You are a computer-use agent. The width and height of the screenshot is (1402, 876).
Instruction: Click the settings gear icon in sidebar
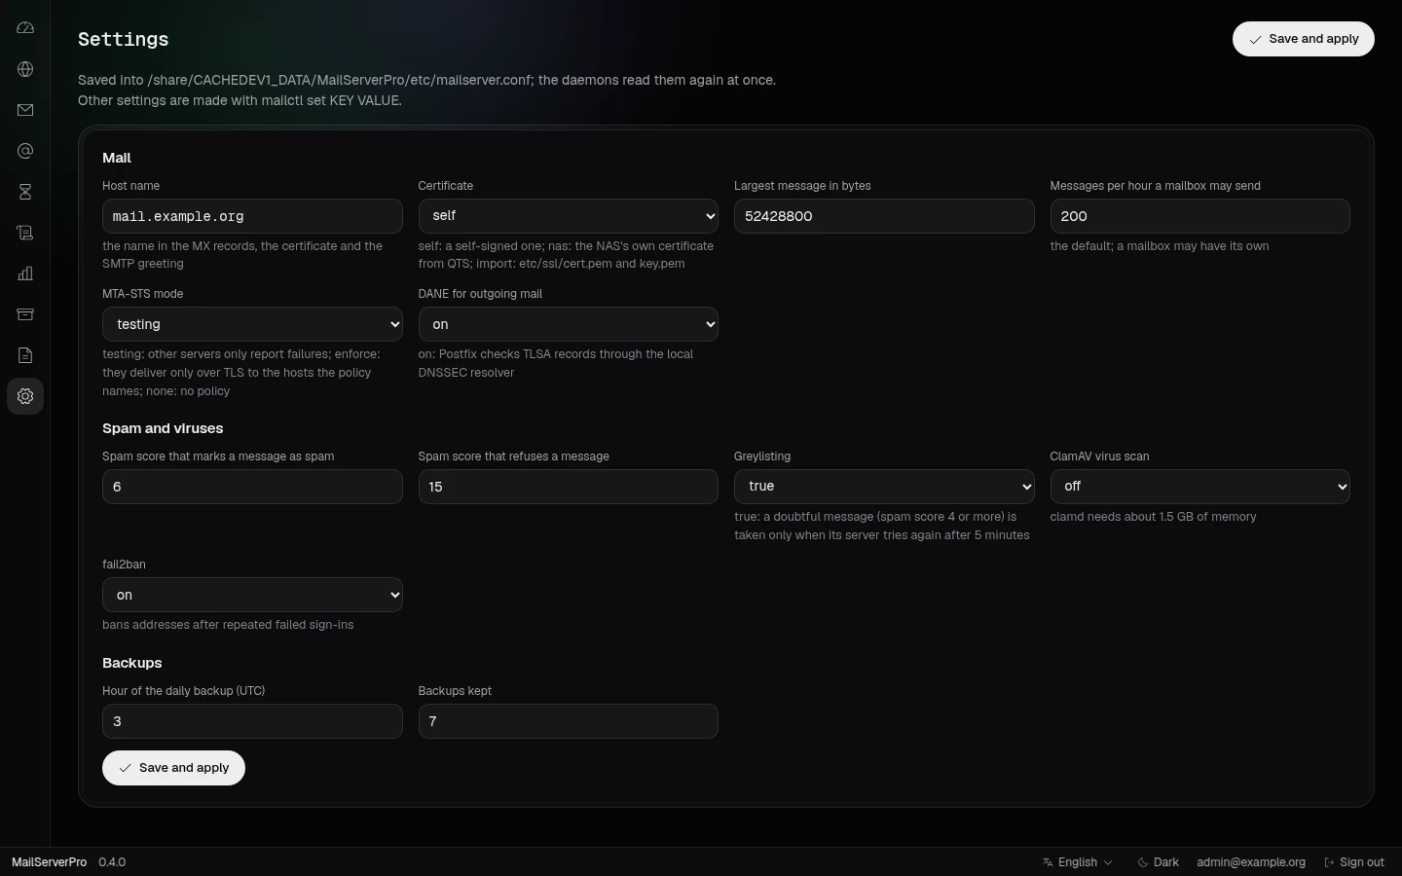click(x=25, y=396)
